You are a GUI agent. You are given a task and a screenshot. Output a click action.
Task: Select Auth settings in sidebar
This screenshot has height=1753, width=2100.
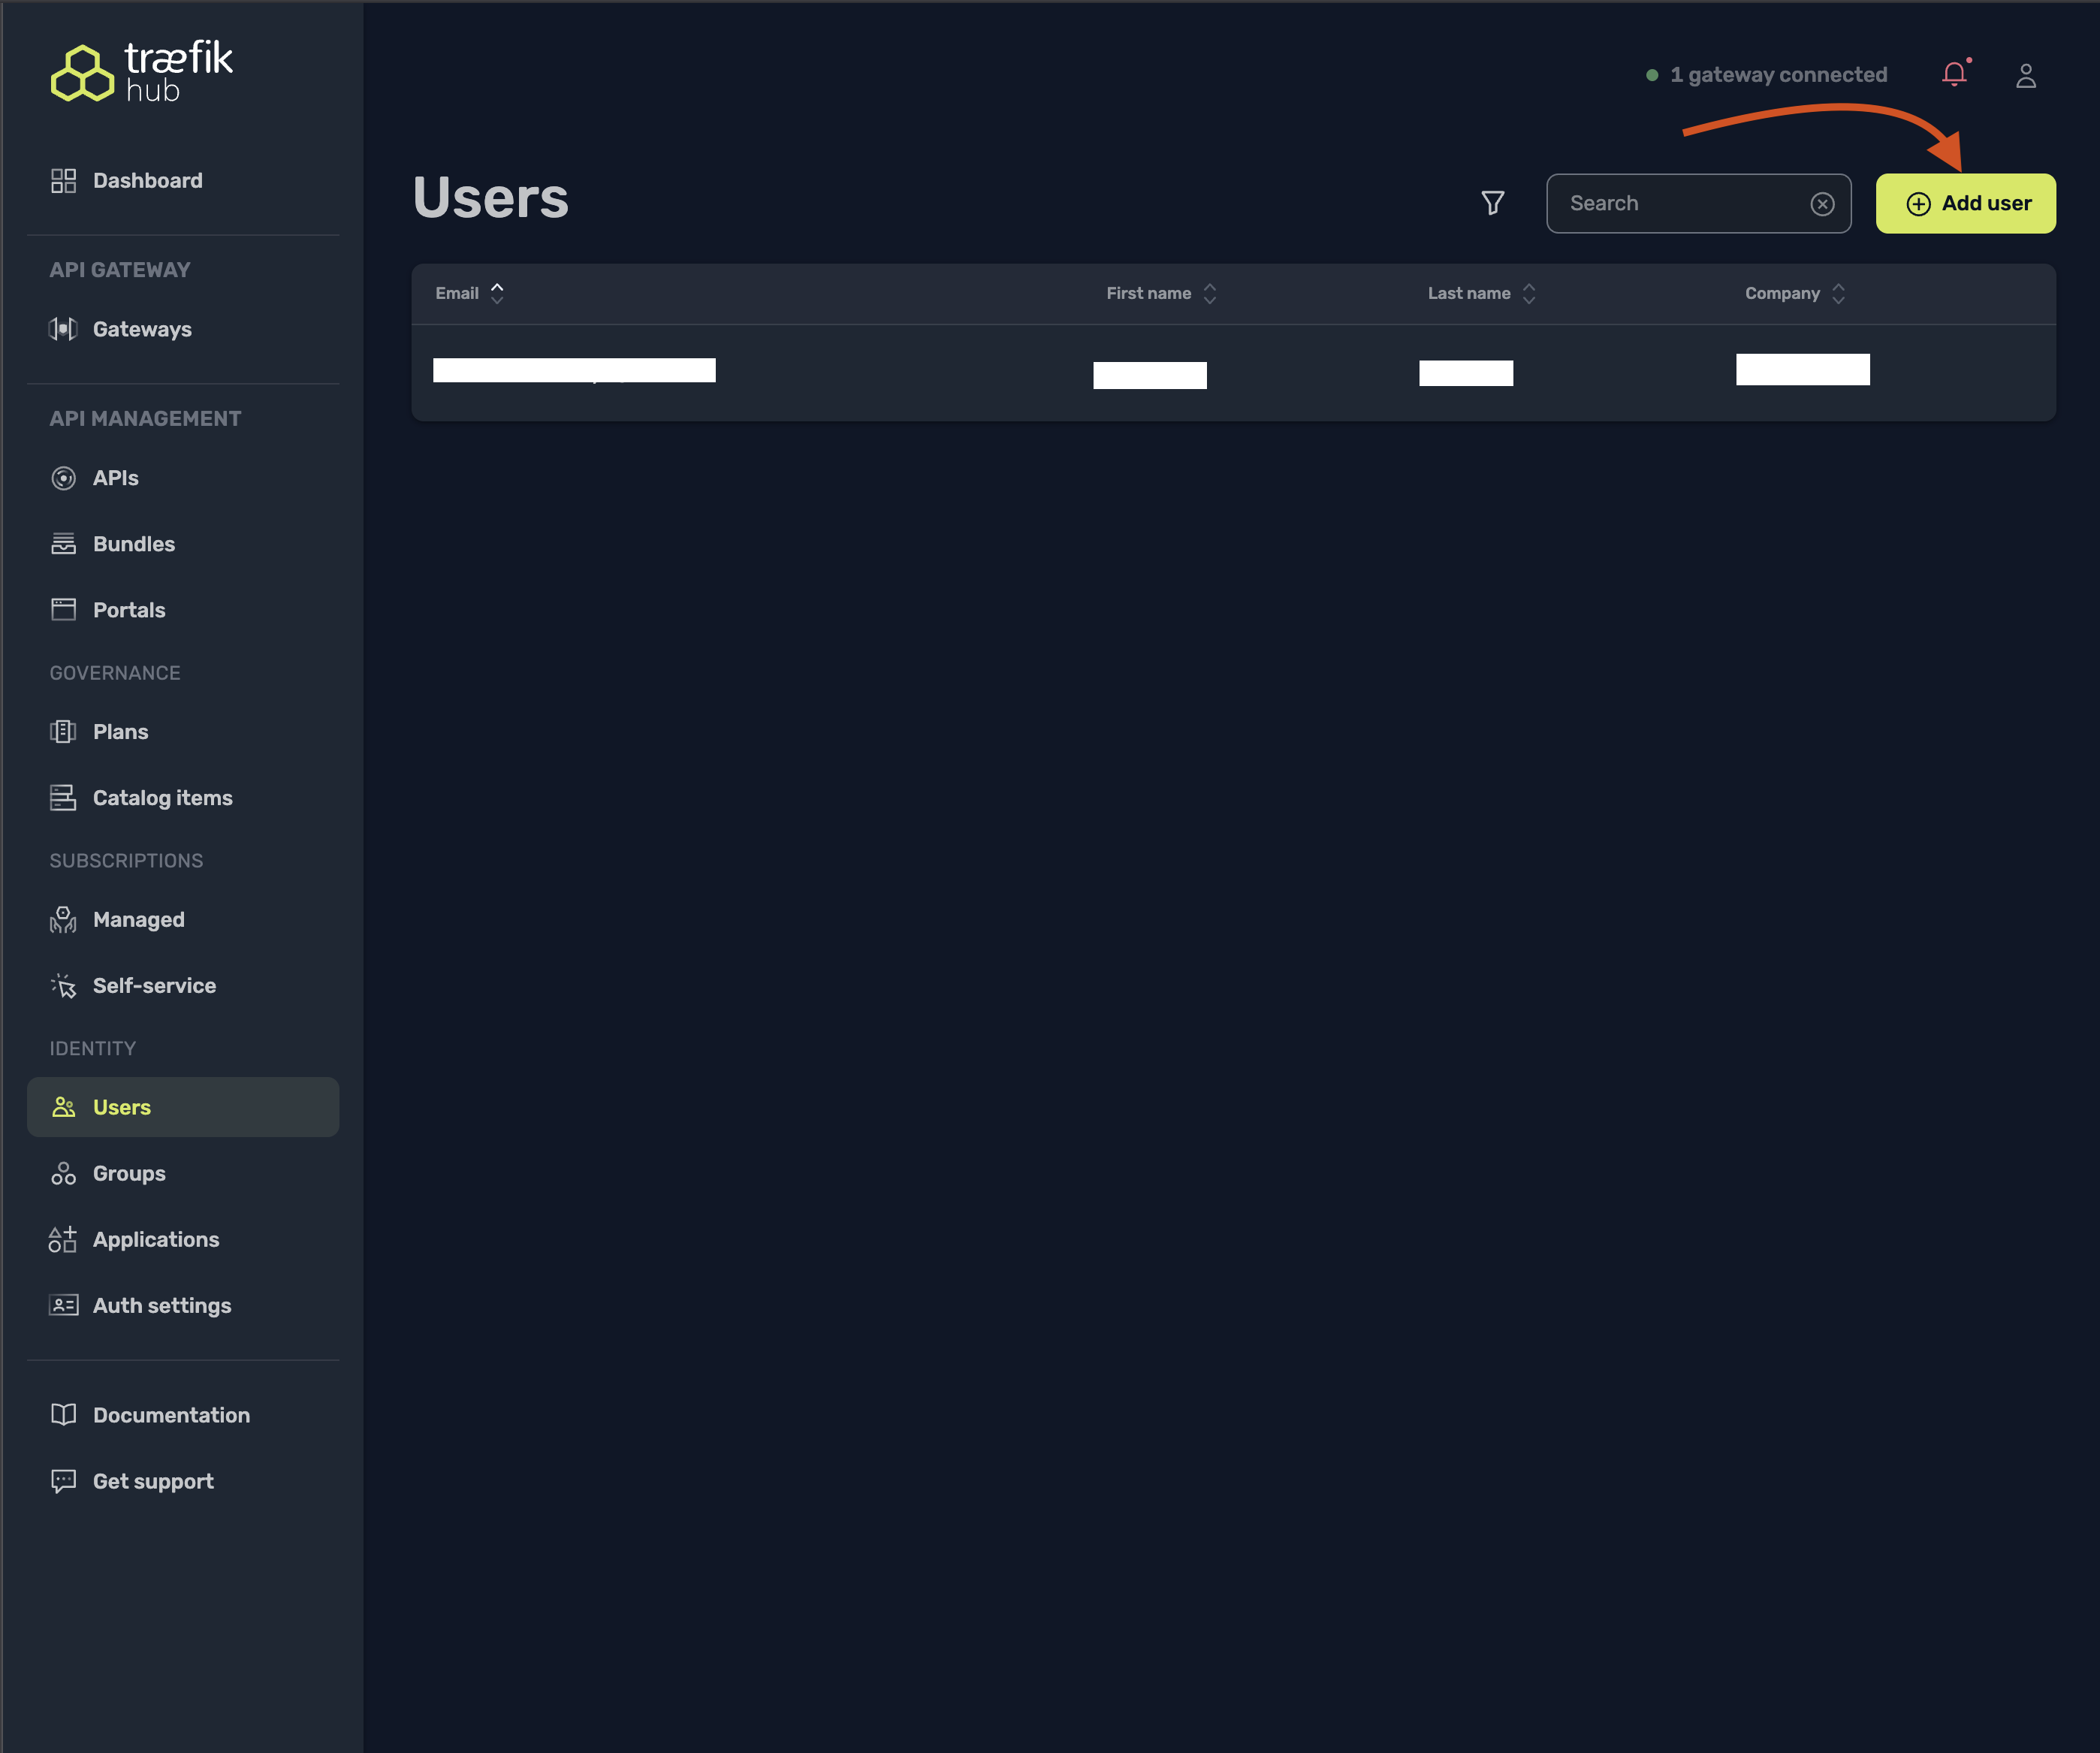point(161,1305)
